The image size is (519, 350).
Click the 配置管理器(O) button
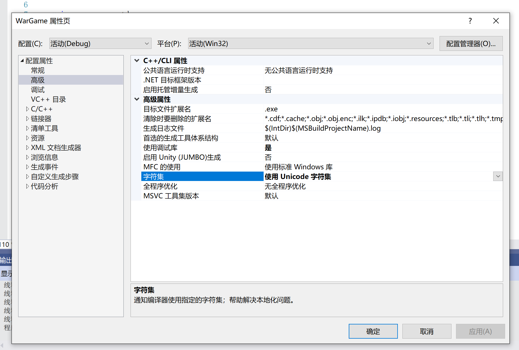pos(471,43)
